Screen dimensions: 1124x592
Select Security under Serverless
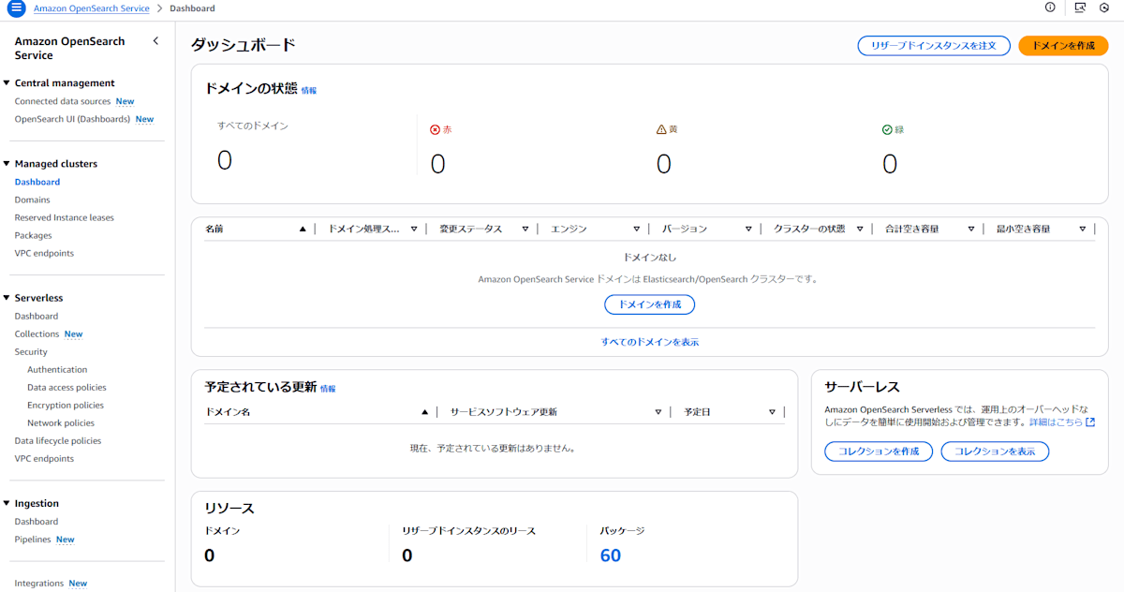(x=31, y=351)
